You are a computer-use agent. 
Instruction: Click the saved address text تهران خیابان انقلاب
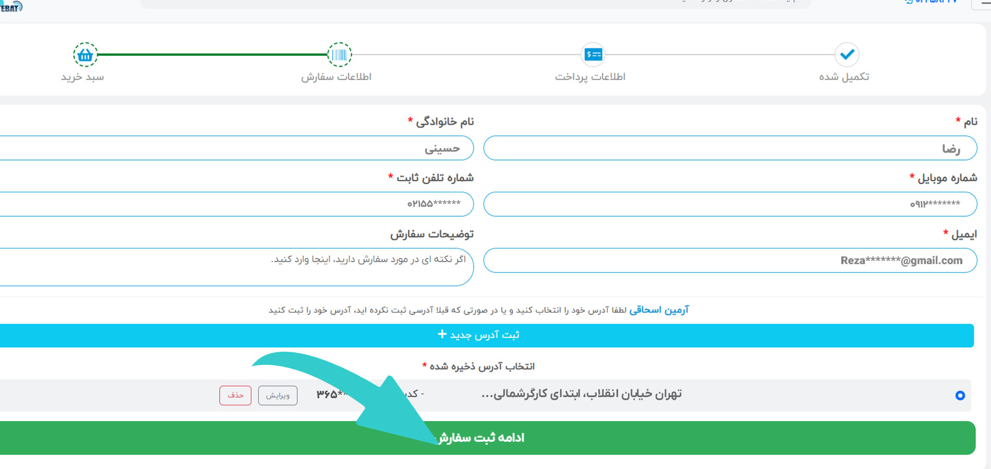click(x=582, y=394)
